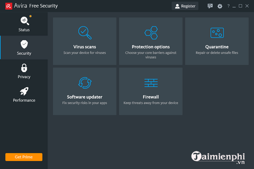
Task: Open the feedback chat icon
Action: pos(210,6)
